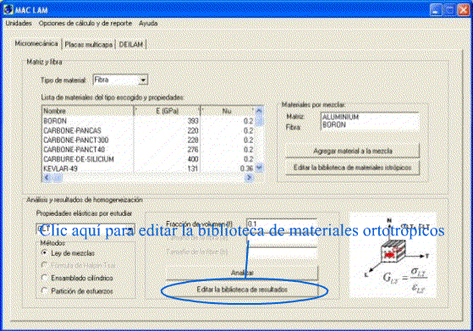Click the MAC LAM title bar icon
Viewport: 473px width, 331px height.
pyautogui.click(x=8, y=9)
